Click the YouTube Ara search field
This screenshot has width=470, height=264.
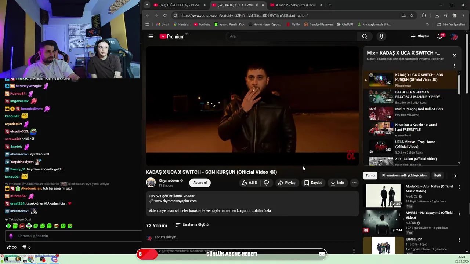(x=292, y=36)
